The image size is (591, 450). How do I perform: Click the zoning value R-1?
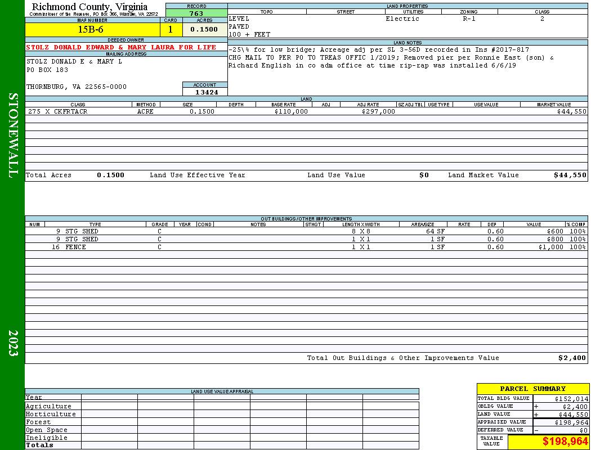pyautogui.click(x=469, y=19)
